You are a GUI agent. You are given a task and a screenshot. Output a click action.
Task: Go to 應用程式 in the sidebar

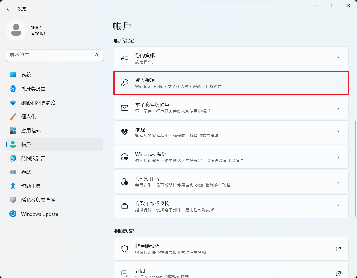(x=31, y=131)
